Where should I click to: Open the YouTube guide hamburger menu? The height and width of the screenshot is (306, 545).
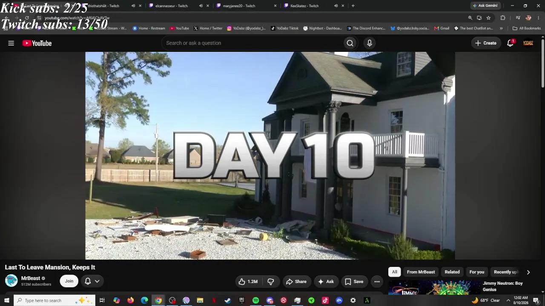click(x=11, y=43)
